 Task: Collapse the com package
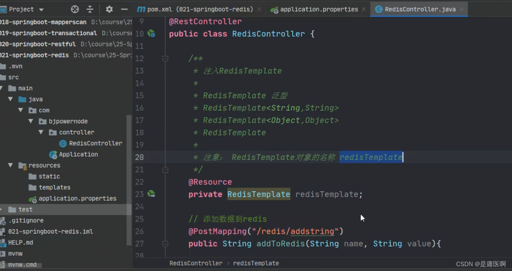21,110
